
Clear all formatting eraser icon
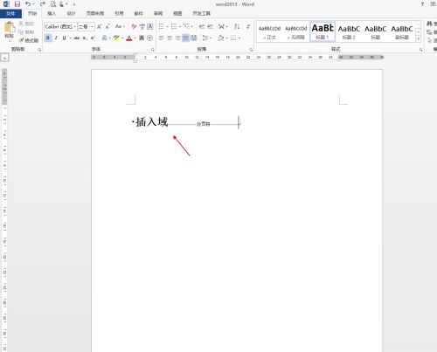point(134,27)
